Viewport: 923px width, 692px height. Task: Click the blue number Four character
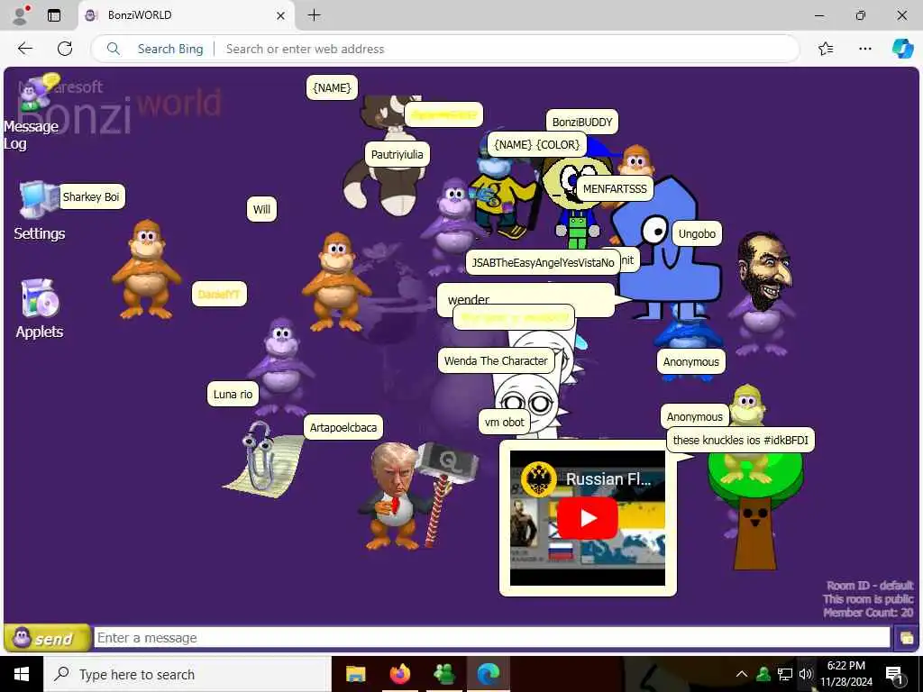point(666,253)
